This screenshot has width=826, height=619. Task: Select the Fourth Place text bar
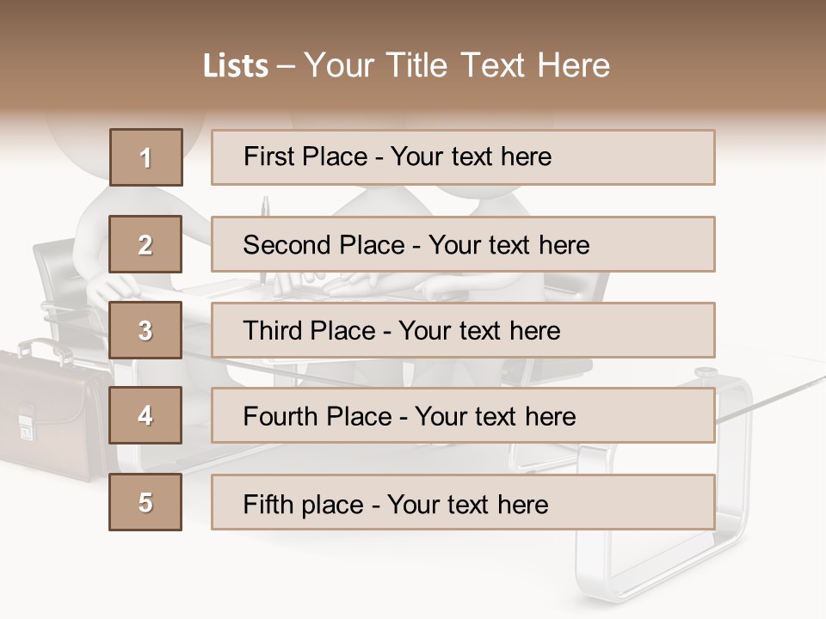click(463, 415)
